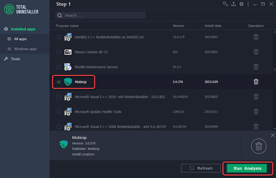This screenshot has height=178, width=276.
Task: Click the Maxon Cinema 4D 7z icon
Action: (68, 52)
